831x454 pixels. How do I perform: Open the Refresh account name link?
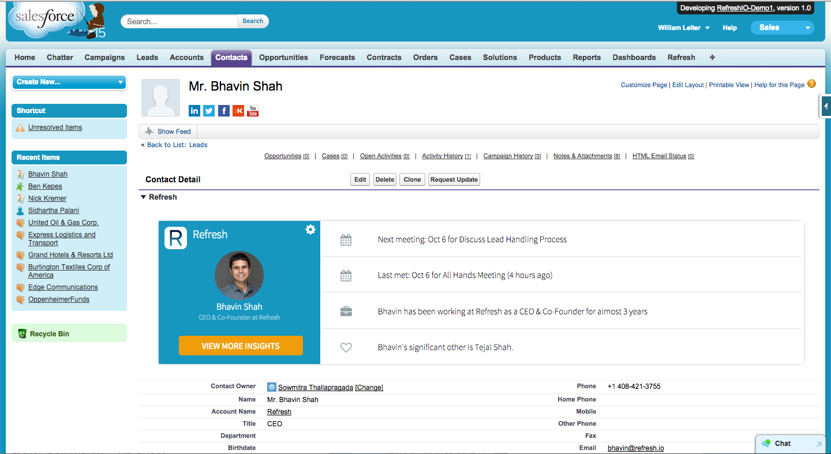click(x=279, y=412)
